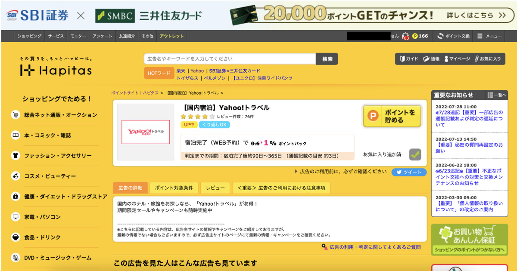This screenshot has width=517, height=271.
Task: Click the 検索 search button
Action: point(327,59)
